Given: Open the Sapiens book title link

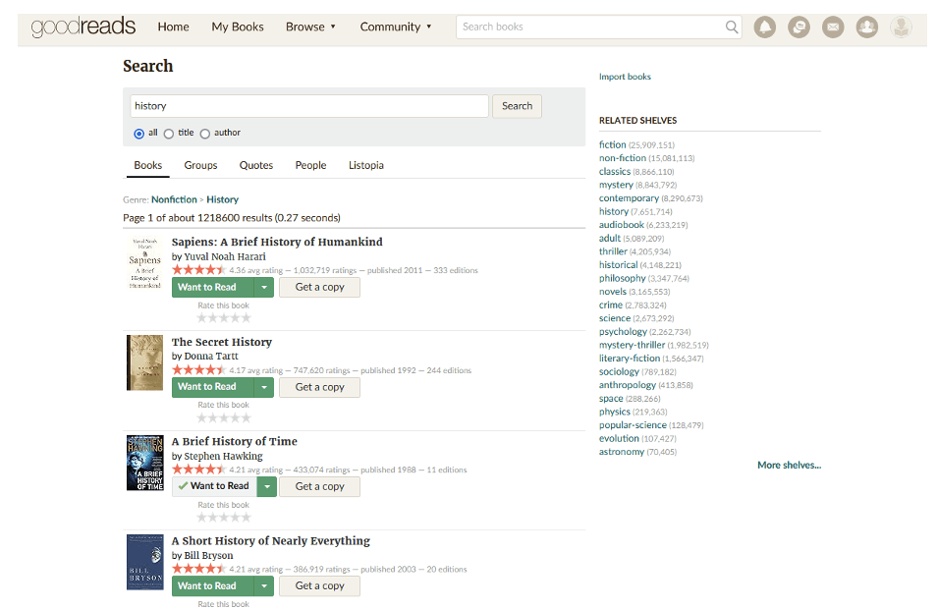Looking at the screenshot, I should [277, 242].
